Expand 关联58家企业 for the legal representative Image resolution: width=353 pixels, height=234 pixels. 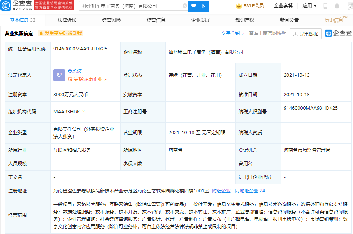(x=87, y=80)
